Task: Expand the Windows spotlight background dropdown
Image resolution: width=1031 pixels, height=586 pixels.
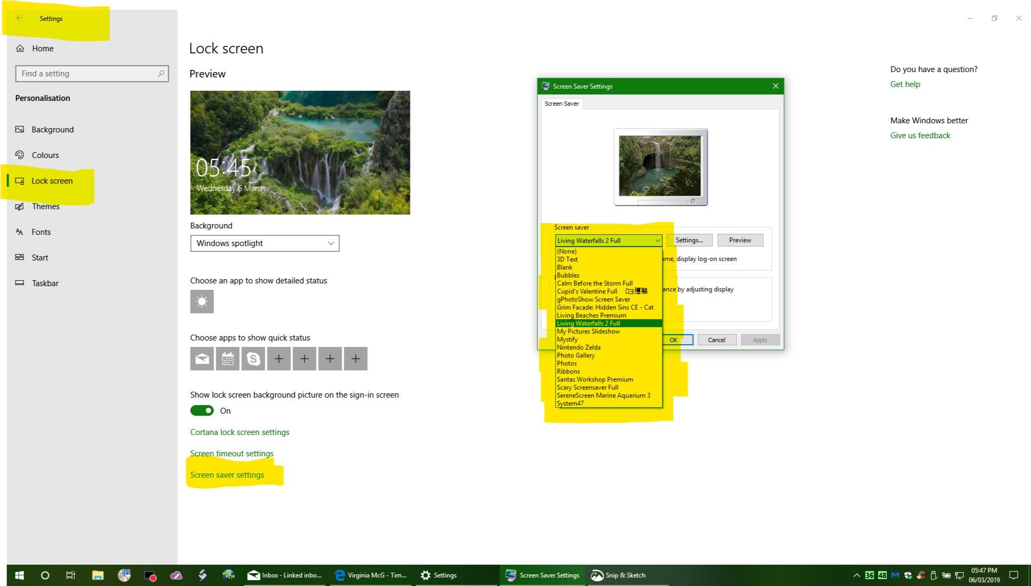Action: coord(265,243)
